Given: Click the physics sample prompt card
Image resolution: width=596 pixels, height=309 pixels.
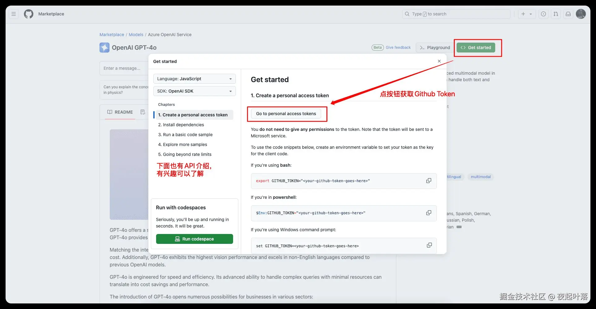Looking at the screenshot, I should point(124,90).
